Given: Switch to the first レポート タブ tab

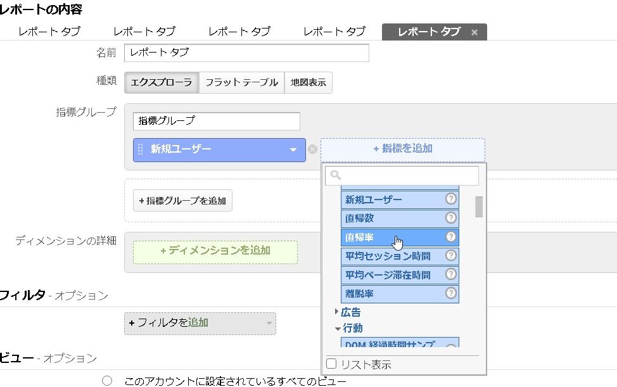Looking at the screenshot, I should tap(49, 32).
